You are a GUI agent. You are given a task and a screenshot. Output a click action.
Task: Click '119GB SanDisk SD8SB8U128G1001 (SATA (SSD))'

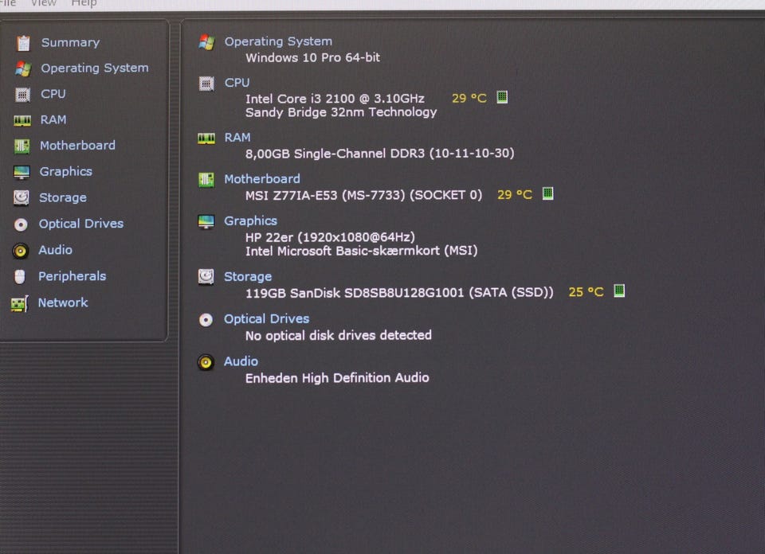399,292
